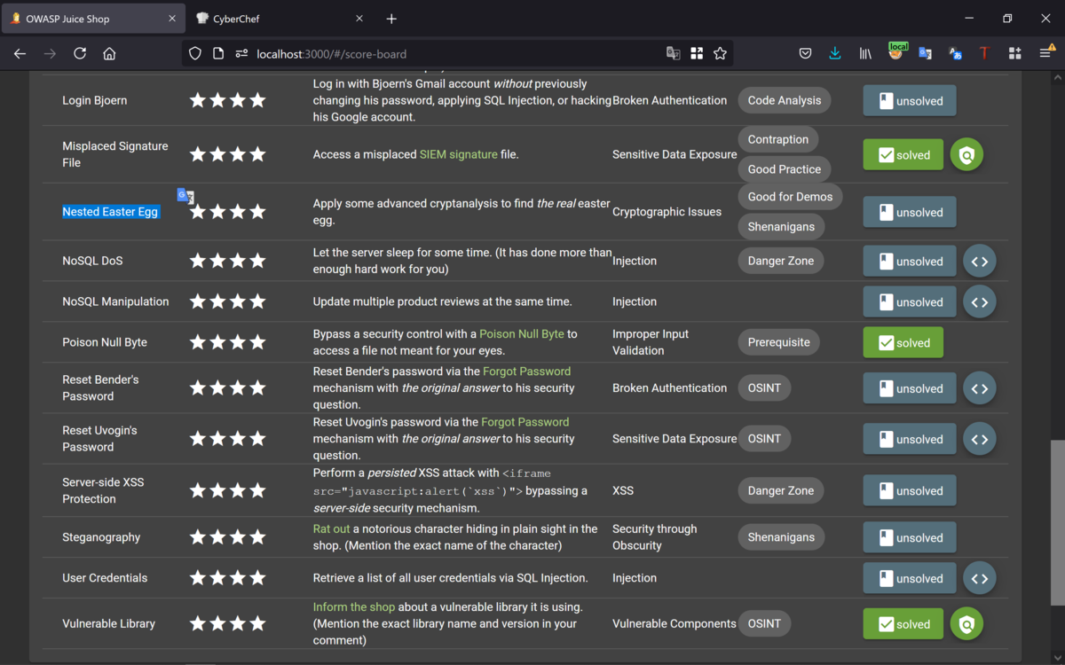Close the OWASP Juice Shop tab
This screenshot has width=1065, height=665.
pyautogui.click(x=173, y=19)
